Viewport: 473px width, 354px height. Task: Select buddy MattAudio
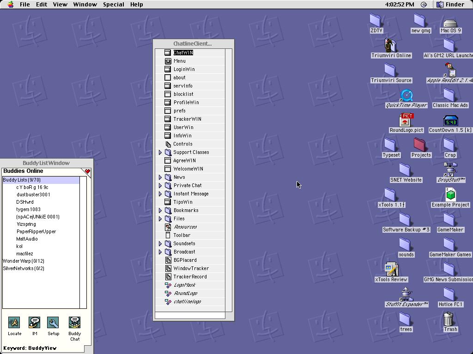27,239
